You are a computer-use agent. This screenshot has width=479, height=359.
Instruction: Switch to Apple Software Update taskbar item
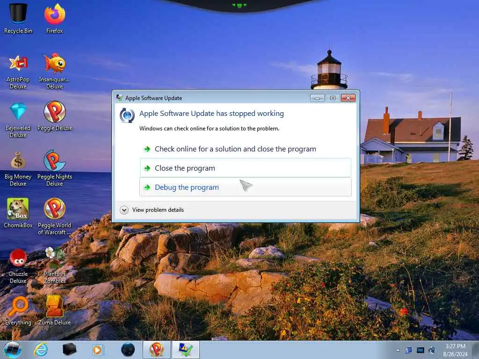(x=185, y=350)
